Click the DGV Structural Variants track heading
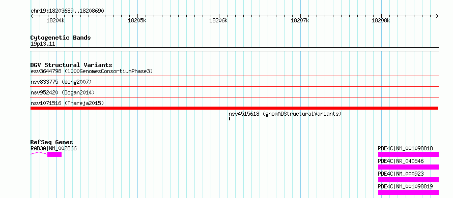 71,65
